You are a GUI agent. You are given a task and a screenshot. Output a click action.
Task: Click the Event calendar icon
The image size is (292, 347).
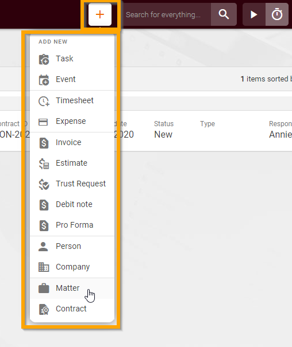pyautogui.click(x=44, y=80)
